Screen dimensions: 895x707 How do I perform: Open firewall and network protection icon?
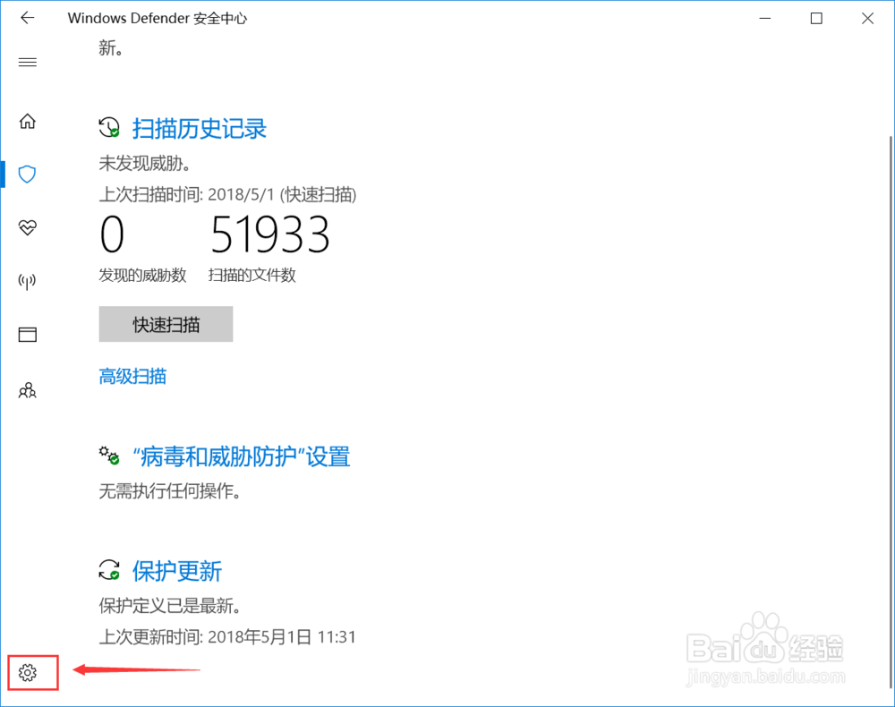[x=28, y=281]
